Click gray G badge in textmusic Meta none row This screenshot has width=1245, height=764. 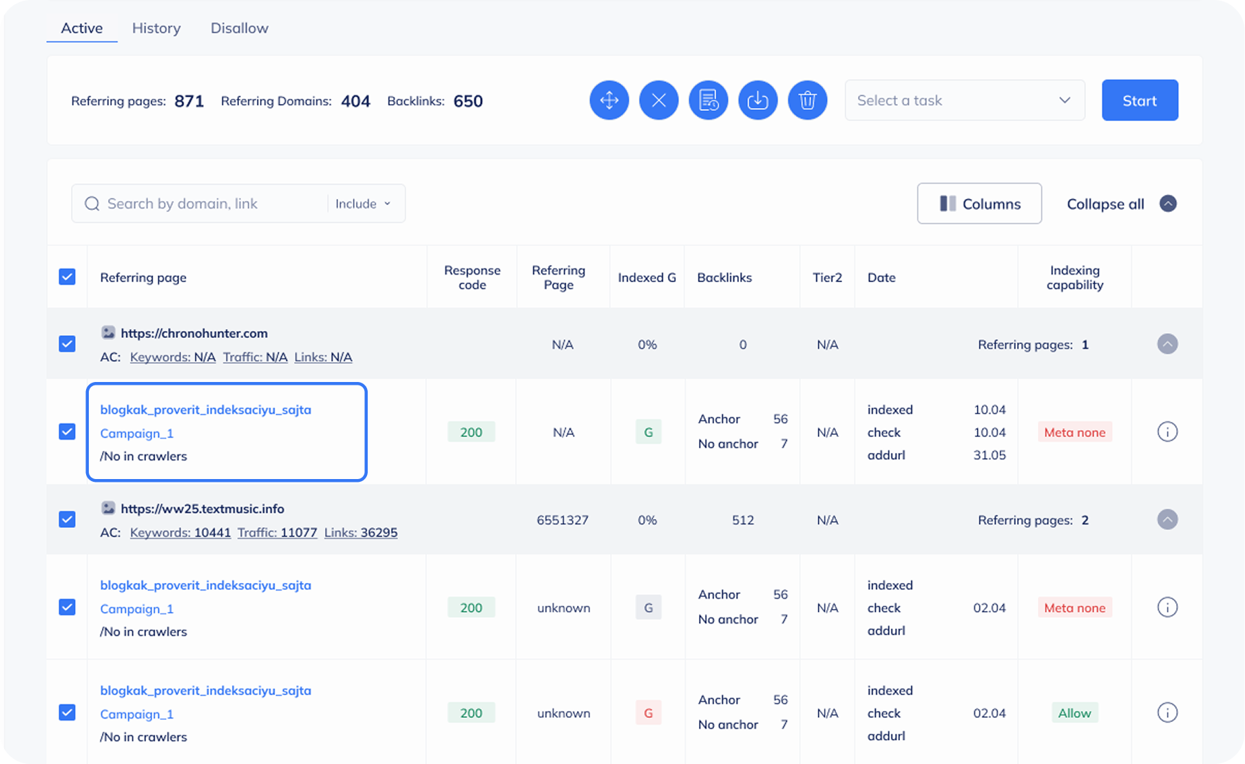pyautogui.click(x=648, y=608)
